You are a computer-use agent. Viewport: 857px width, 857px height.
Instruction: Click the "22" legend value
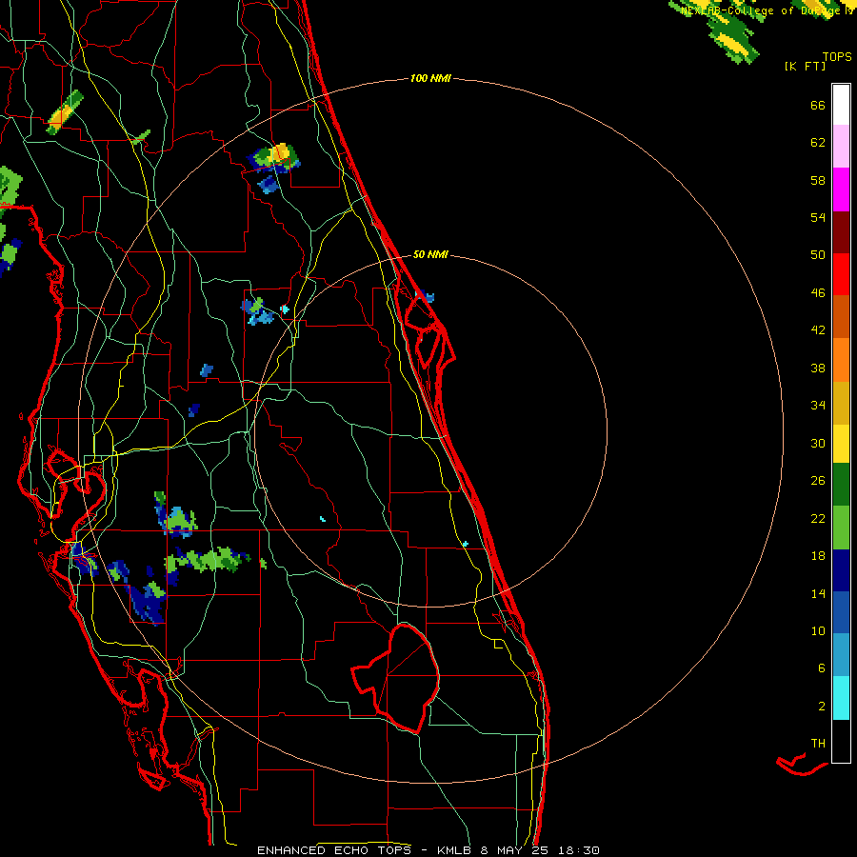pos(818,519)
